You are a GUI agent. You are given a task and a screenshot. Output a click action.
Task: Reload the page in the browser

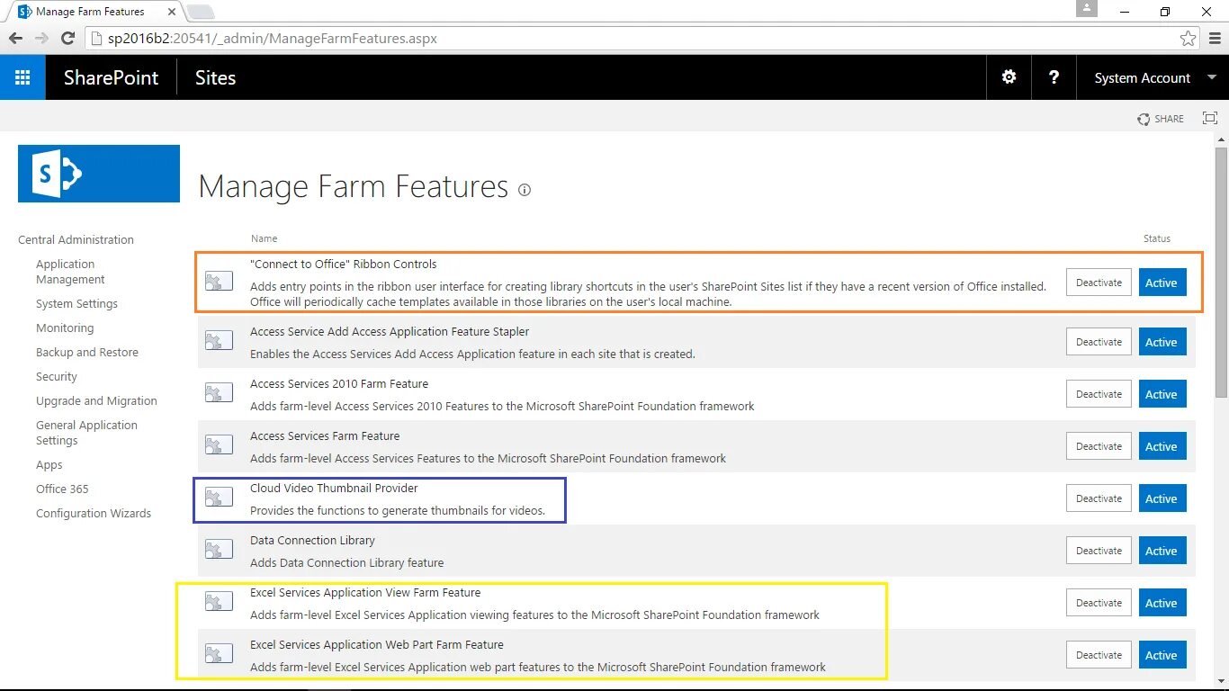pos(67,39)
